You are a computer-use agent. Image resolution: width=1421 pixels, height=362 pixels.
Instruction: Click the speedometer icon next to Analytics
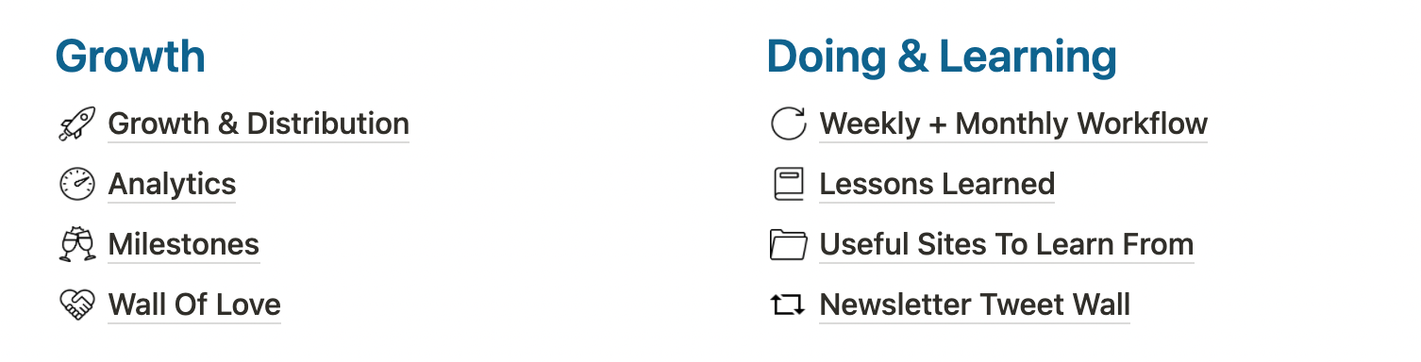77,184
